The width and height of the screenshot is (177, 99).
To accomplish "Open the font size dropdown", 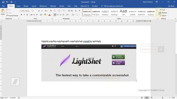I will [37, 11].
